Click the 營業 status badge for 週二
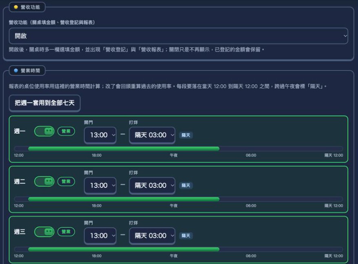Screen dimensions: 358x264 [x=66, y=181]
